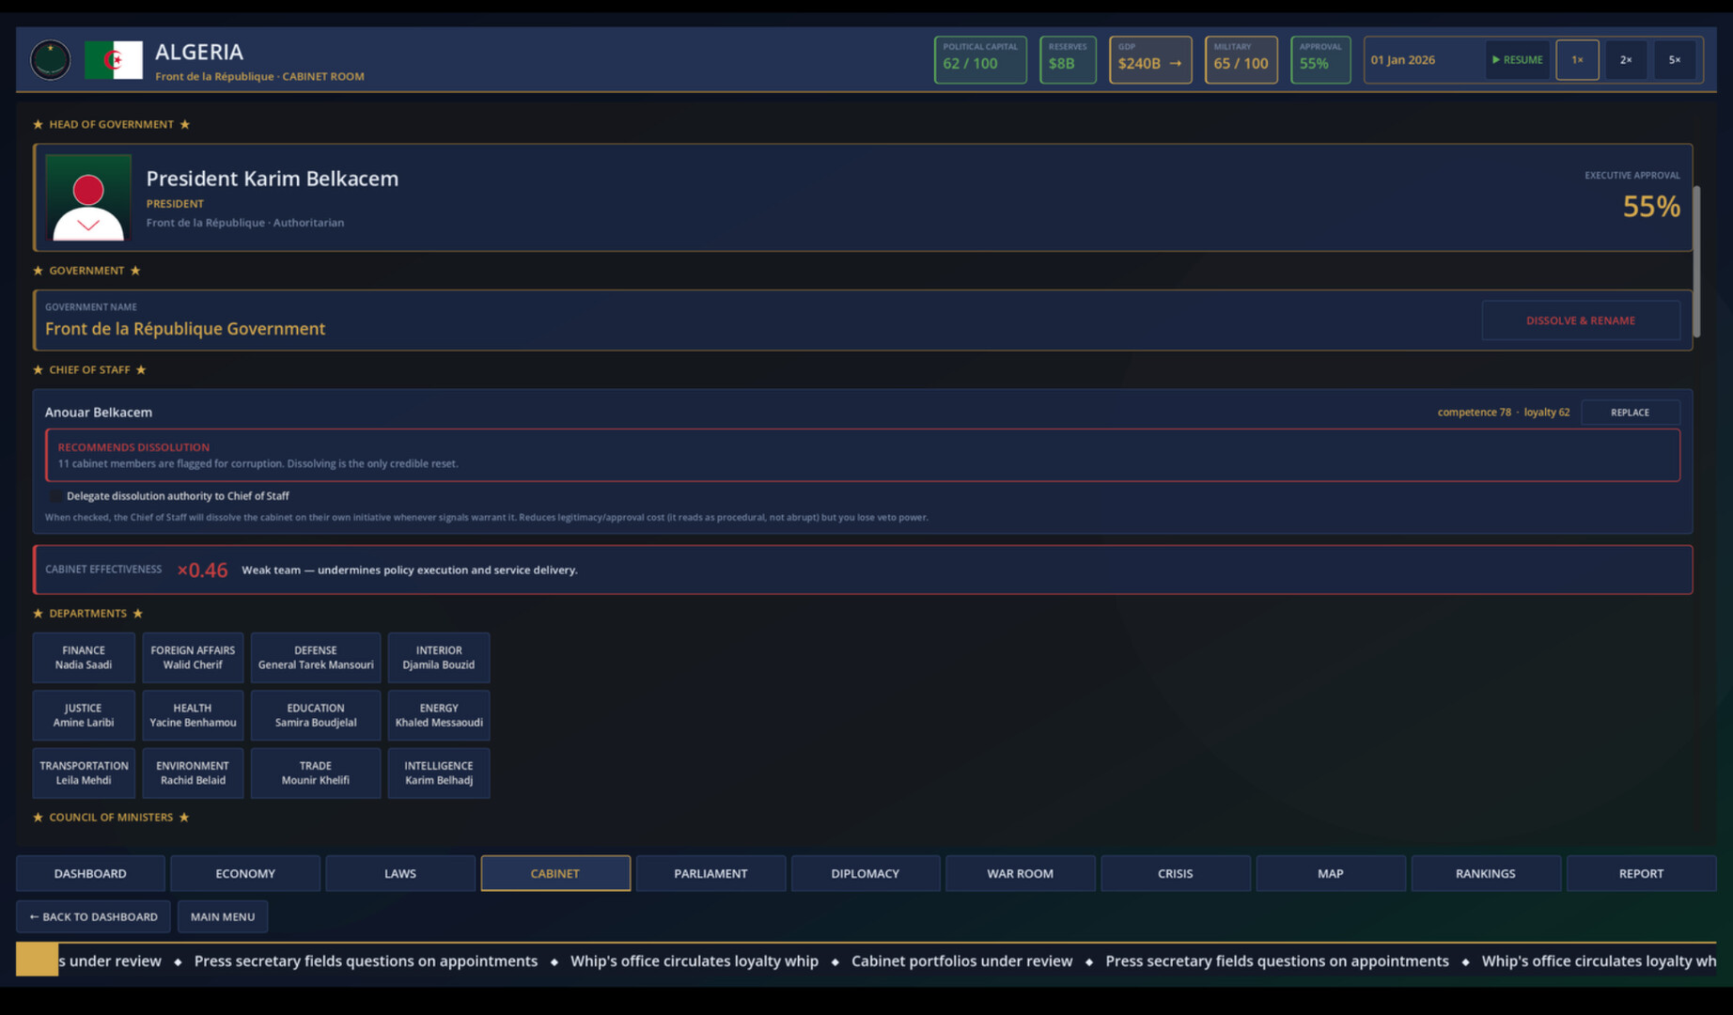
Task: Click the Political Capital stat box
Action: pos(980,60)
